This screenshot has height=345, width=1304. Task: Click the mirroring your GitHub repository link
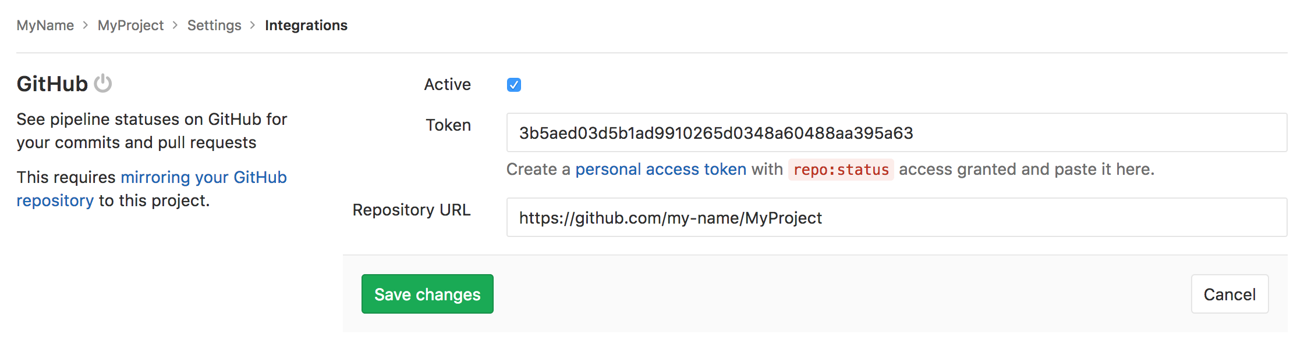(204, 177)
